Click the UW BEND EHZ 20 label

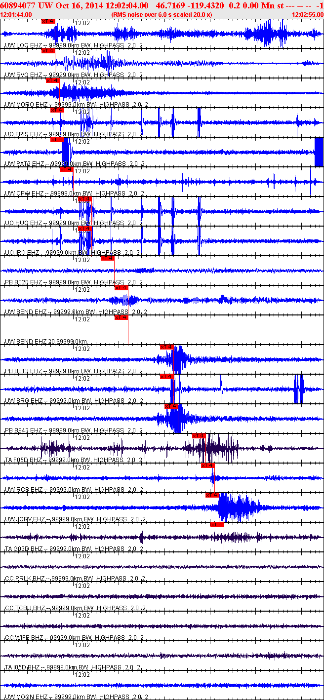pos(46,342)
